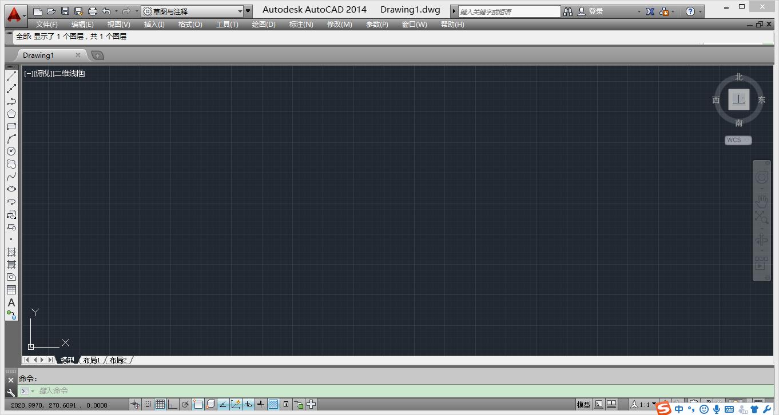The image size is (779, 415).
Task: Click the Sogou IME microphone icon
Action: pyautogui.click(x=717, y=409)
